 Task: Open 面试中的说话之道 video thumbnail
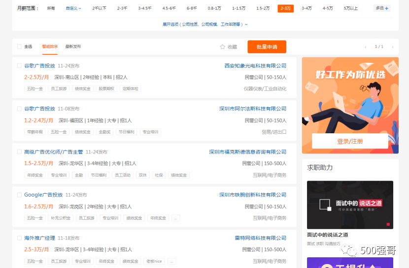[350, 205]
